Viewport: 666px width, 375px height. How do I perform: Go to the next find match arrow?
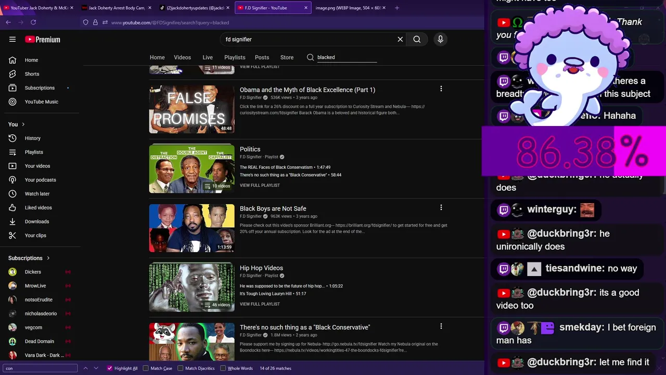[96, 368]
